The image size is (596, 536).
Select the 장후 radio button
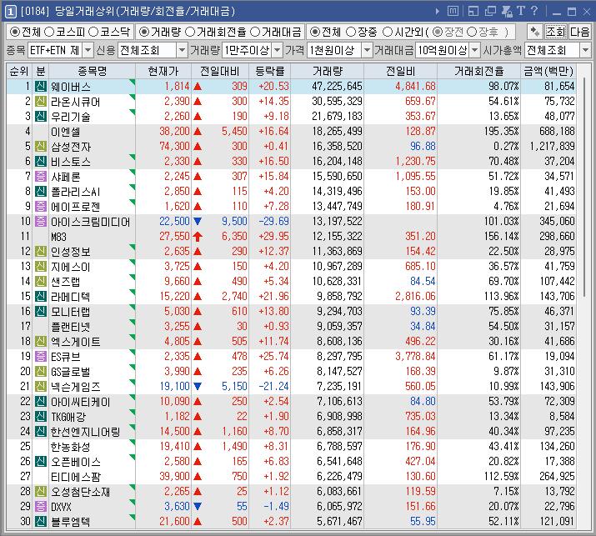click(471, 32)
